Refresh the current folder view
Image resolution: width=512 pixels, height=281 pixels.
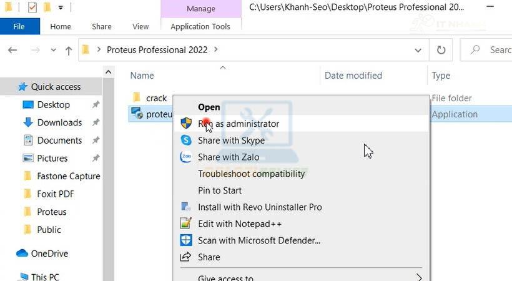coord(441,50)
